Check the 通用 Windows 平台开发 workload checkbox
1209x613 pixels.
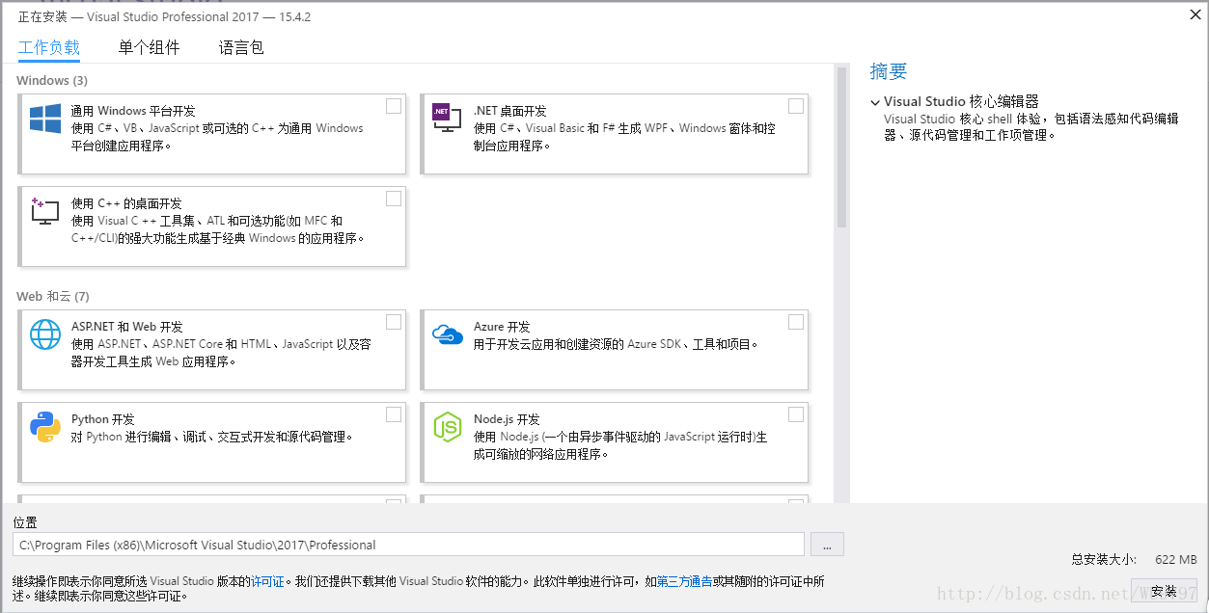[394, 106]
